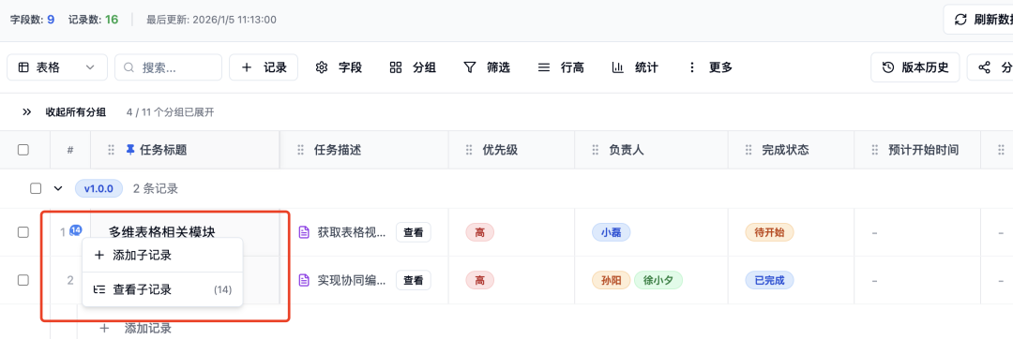Click the drag handle of 负责人 column

click(595, 150)
